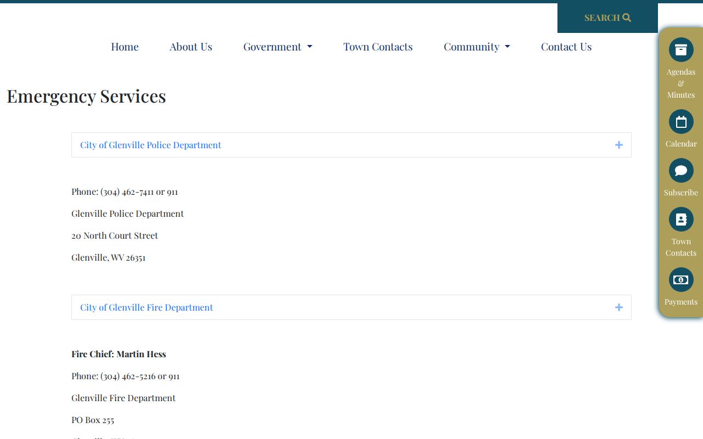Click City of Glenville Fire Department link

[147, 307]
